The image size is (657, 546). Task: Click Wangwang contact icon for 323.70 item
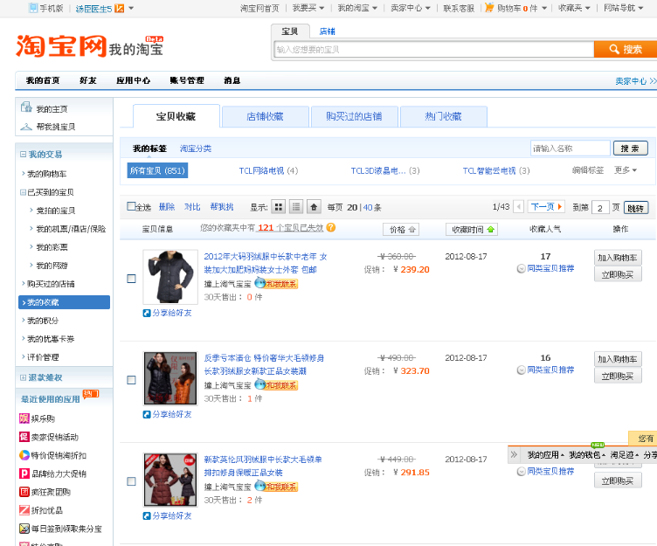click(x=276, y=385)
